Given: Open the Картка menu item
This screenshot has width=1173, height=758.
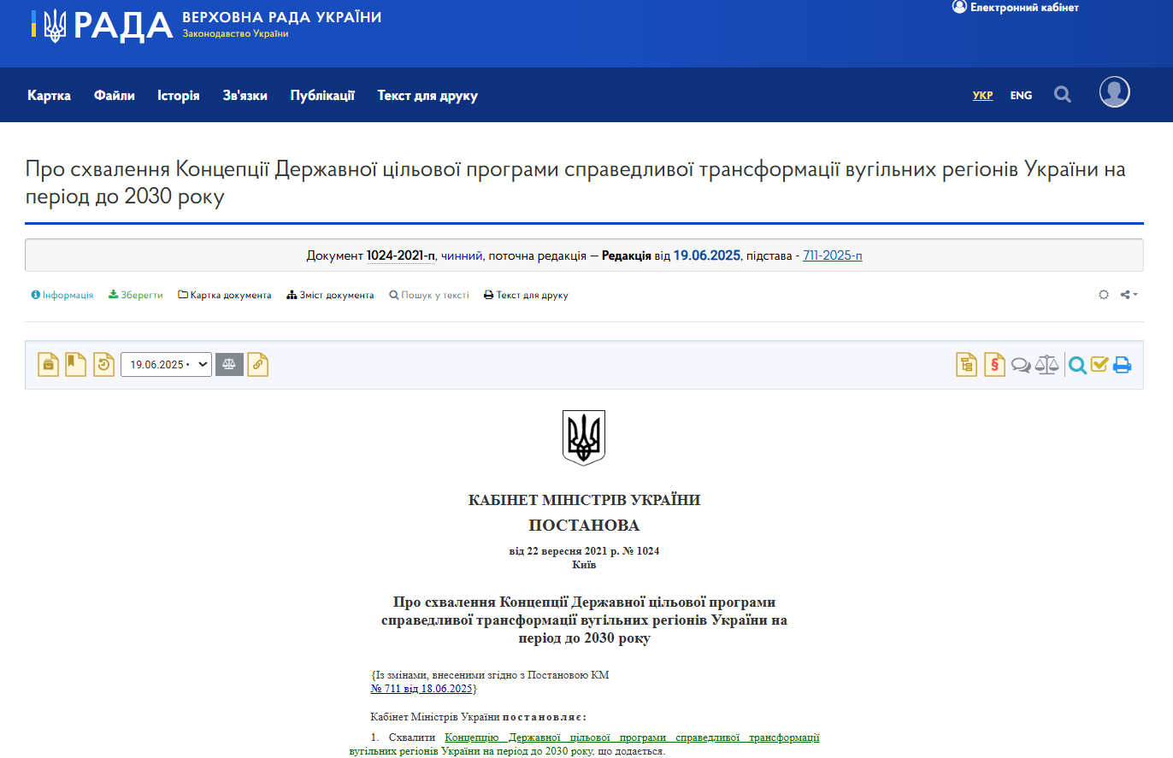Looking at the screenshot, I should (x=49, y=96).
